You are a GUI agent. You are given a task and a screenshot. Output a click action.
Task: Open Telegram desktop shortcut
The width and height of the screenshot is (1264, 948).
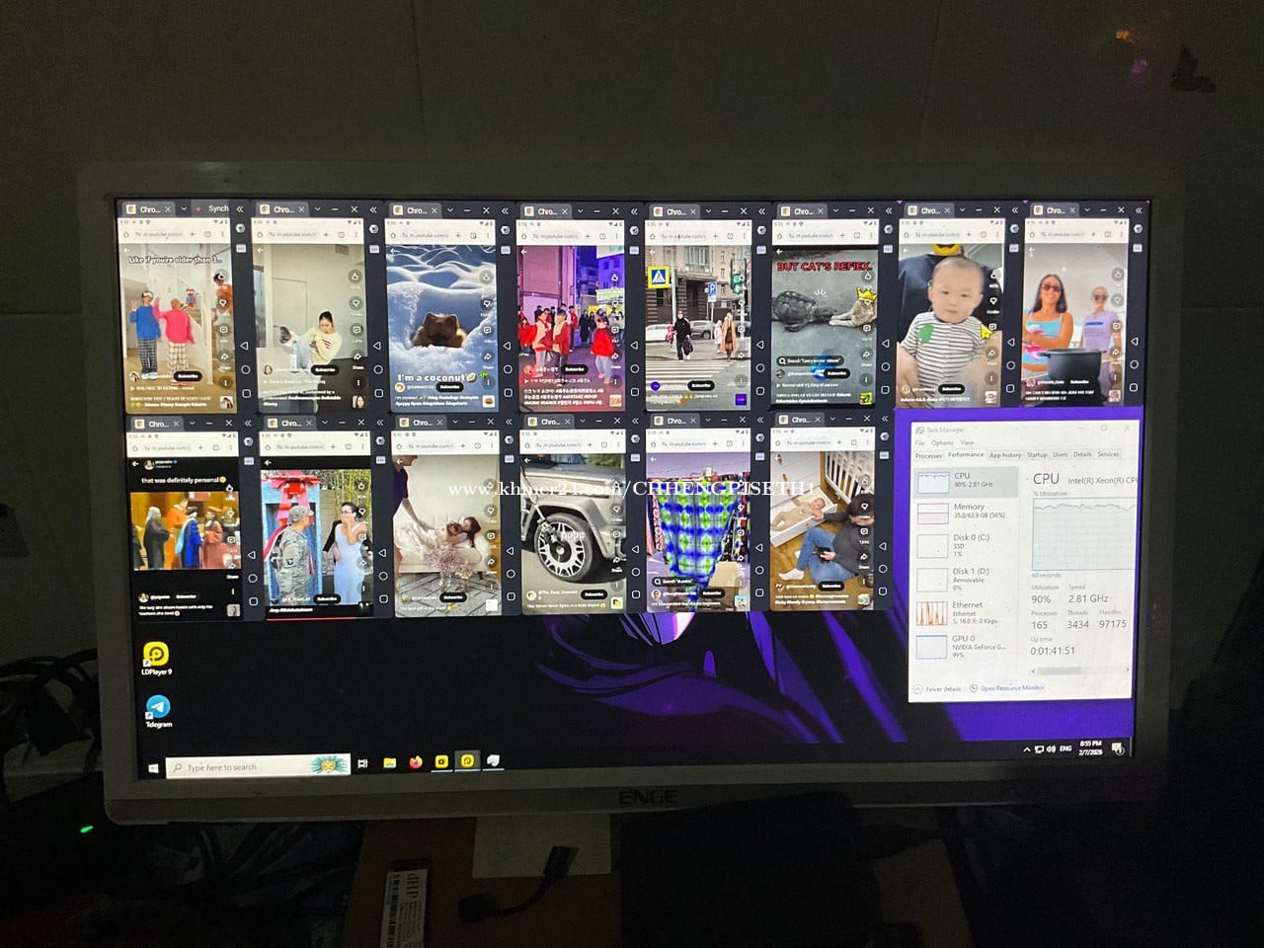[x=158, y=709]
